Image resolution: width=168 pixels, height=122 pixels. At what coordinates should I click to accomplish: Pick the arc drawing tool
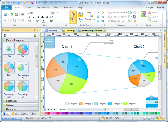pyautogui.click(x=103, y=13)
